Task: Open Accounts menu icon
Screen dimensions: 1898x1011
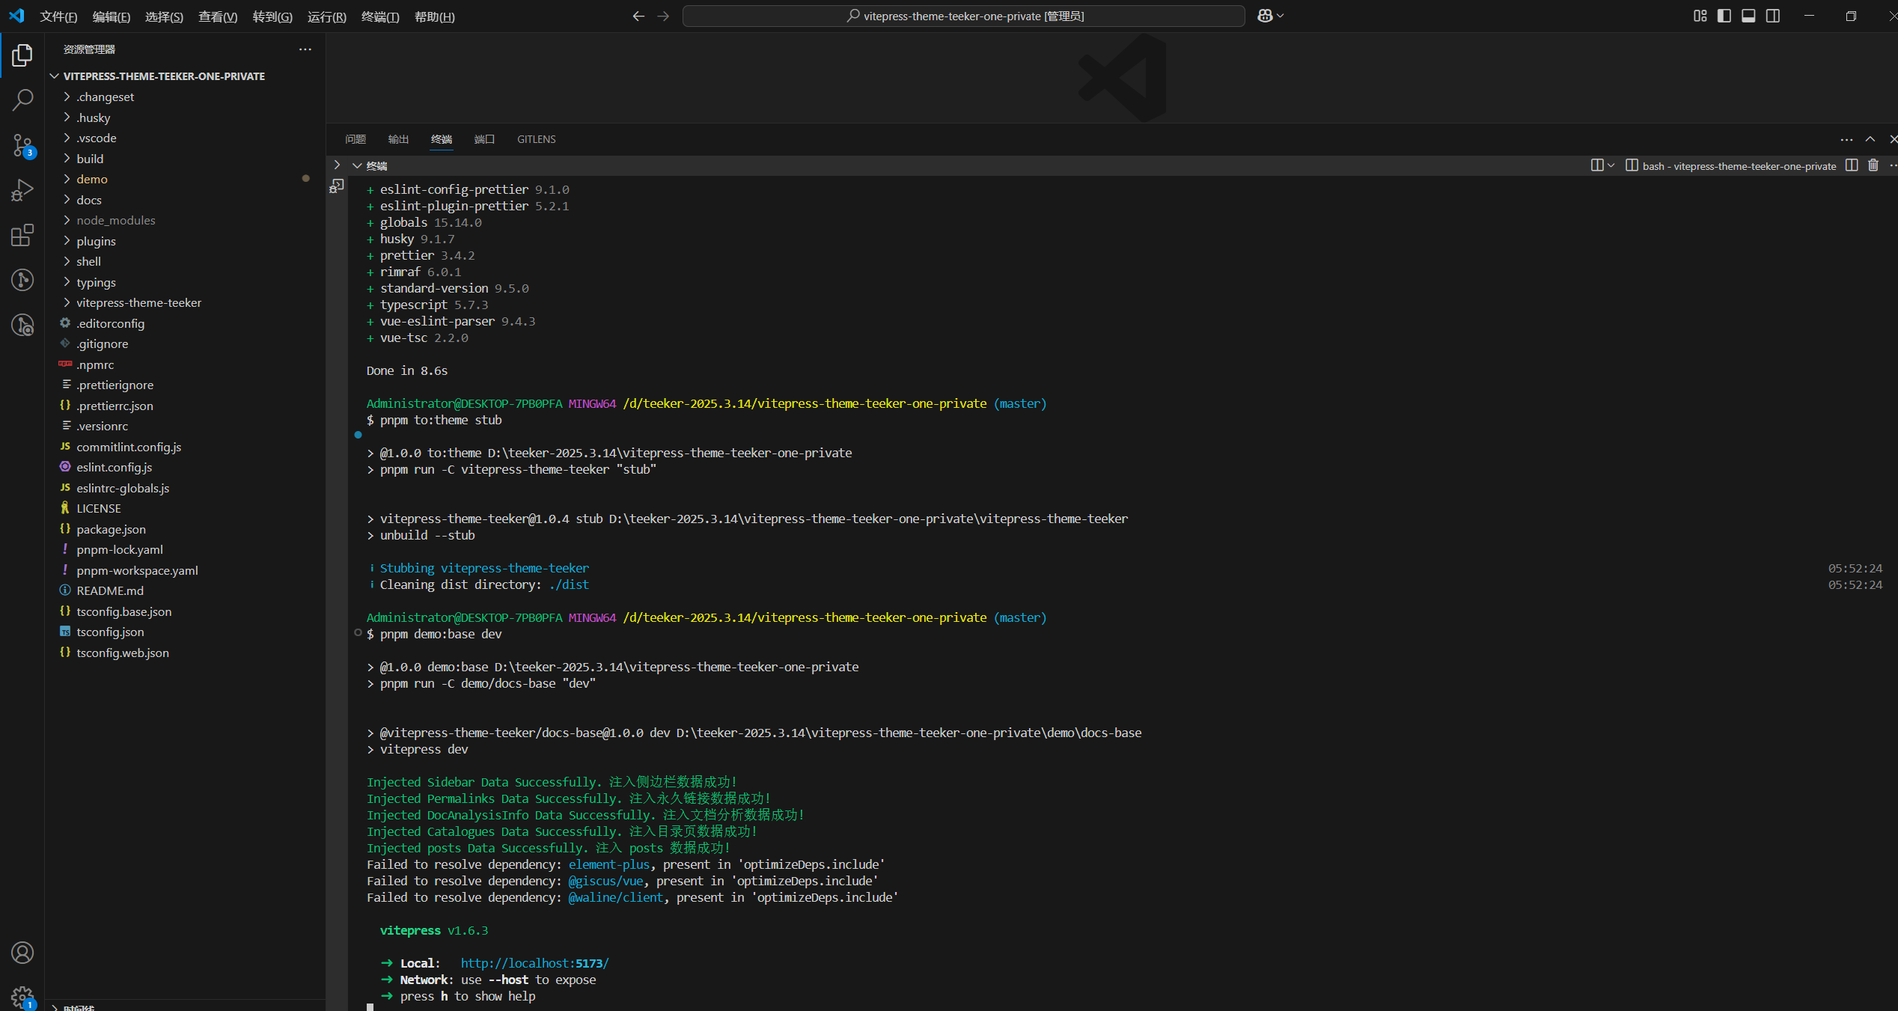Action: [x=22, y=953]
